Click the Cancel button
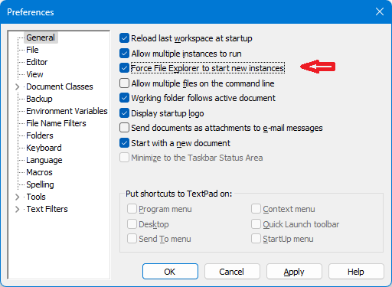Screen dimensions: 392x287 [x=232, y=272]
